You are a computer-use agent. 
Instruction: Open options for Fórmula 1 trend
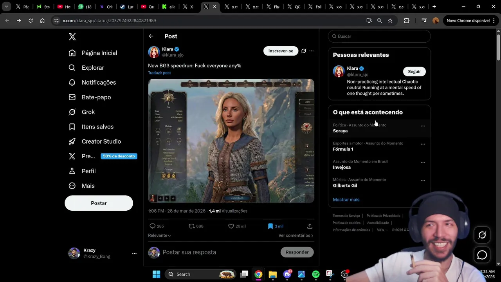[423, 144]
